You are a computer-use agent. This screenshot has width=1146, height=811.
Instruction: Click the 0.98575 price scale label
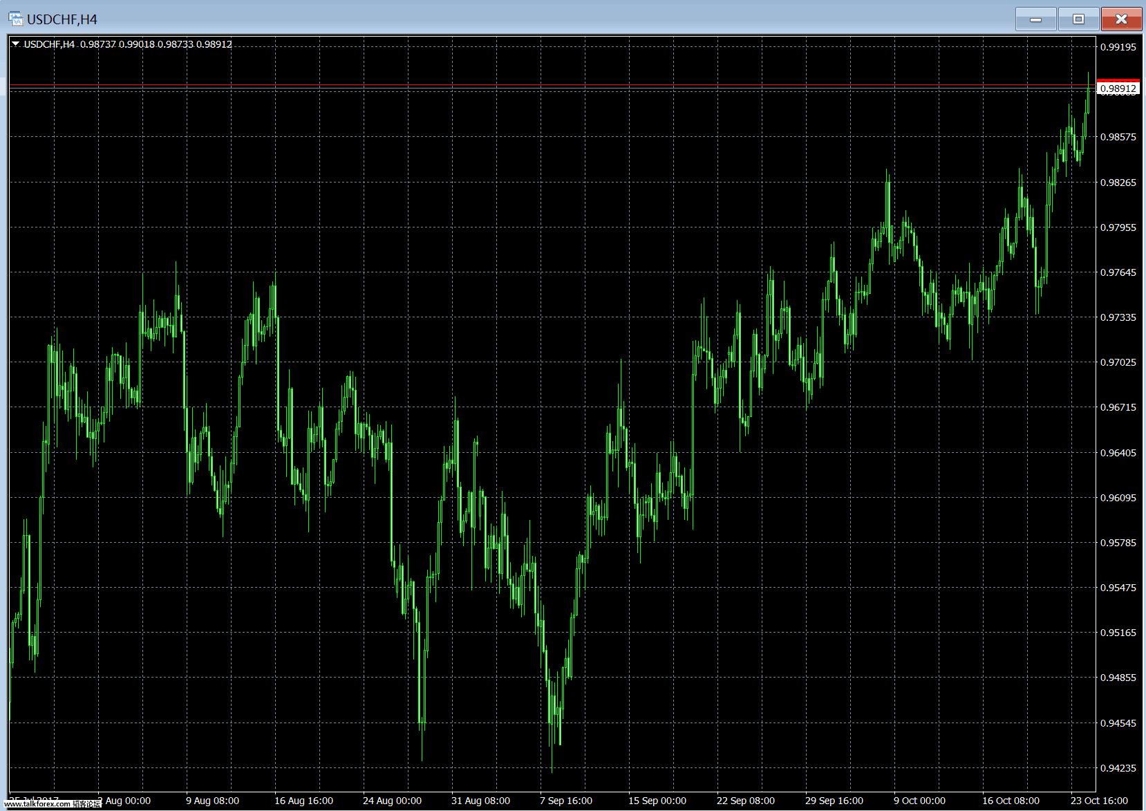(x=1118, y=137)
